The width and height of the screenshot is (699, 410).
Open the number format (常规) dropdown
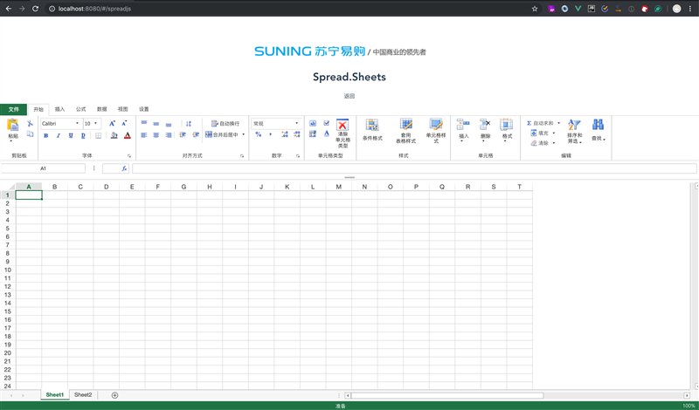(x=275, y=124)
